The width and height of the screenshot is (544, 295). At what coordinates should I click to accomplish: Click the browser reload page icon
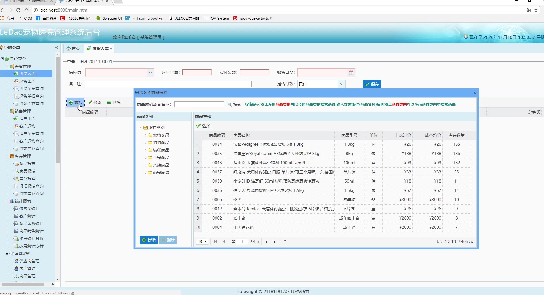(18, 10)
